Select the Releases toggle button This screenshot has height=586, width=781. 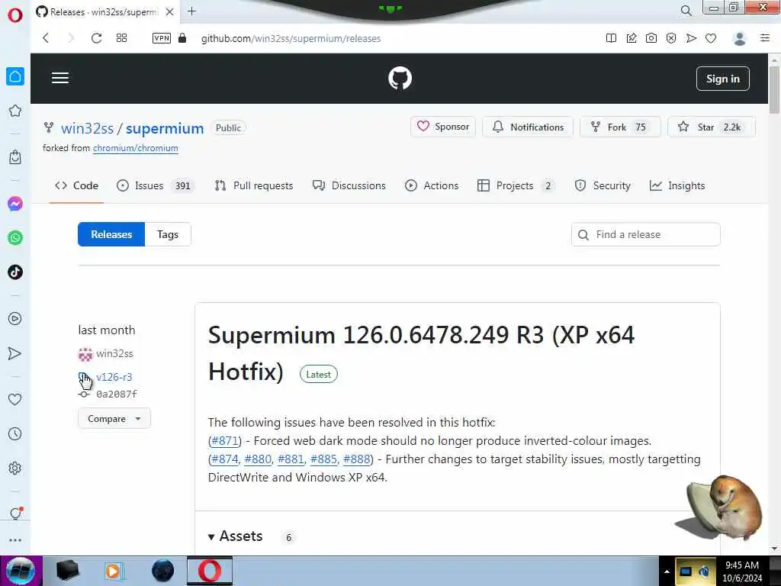tap(111, 234)
